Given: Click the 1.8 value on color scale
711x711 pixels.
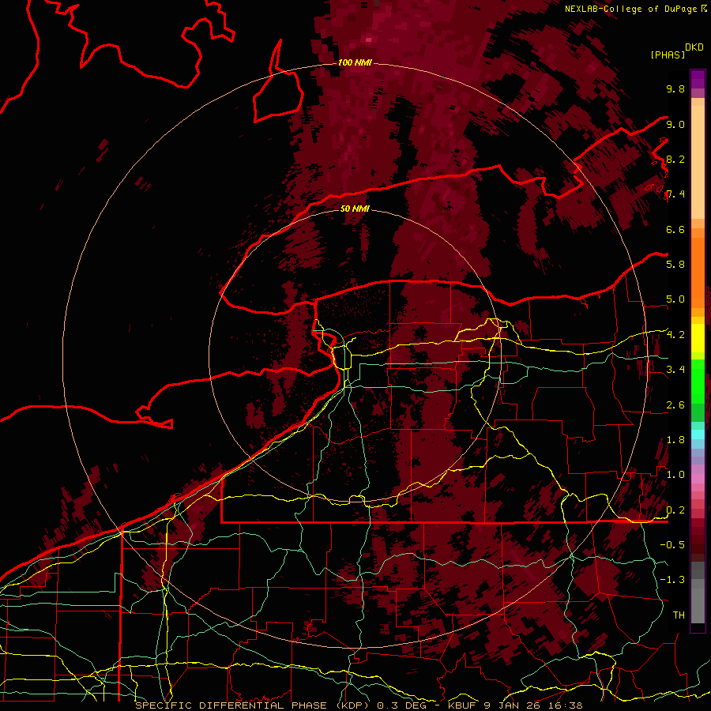Looking at the screenshot, I should [675, 439].
